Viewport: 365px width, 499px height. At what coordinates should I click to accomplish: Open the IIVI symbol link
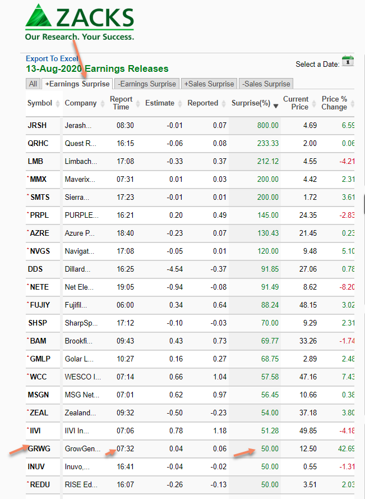(x=35, y=431)
